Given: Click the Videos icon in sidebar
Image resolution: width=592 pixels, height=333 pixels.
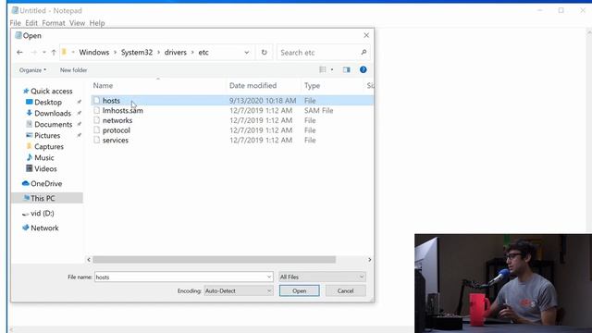Looking at the screenshot, I should click(29, 168).
